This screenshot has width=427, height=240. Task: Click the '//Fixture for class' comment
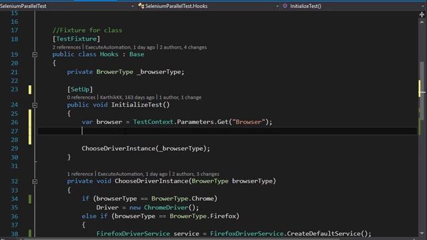tap(87, 30)
